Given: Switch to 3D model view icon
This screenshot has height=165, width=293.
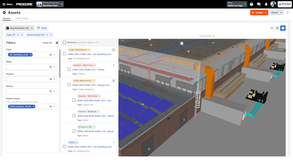Looking at the screenshot, I should pos(283,28).
